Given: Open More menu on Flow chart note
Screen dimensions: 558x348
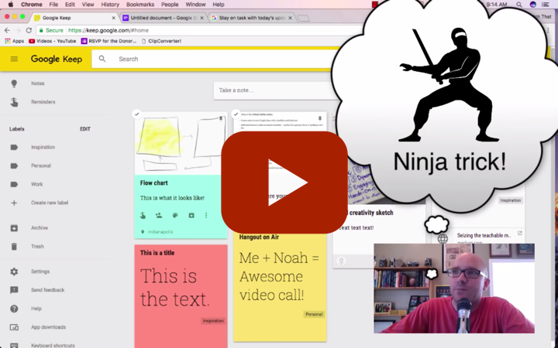Looking at the screenshot, I should click(206, 215).
